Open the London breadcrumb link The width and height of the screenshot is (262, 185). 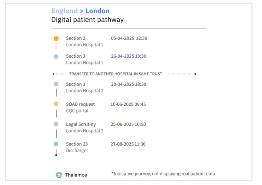click(x=98, y=11)
